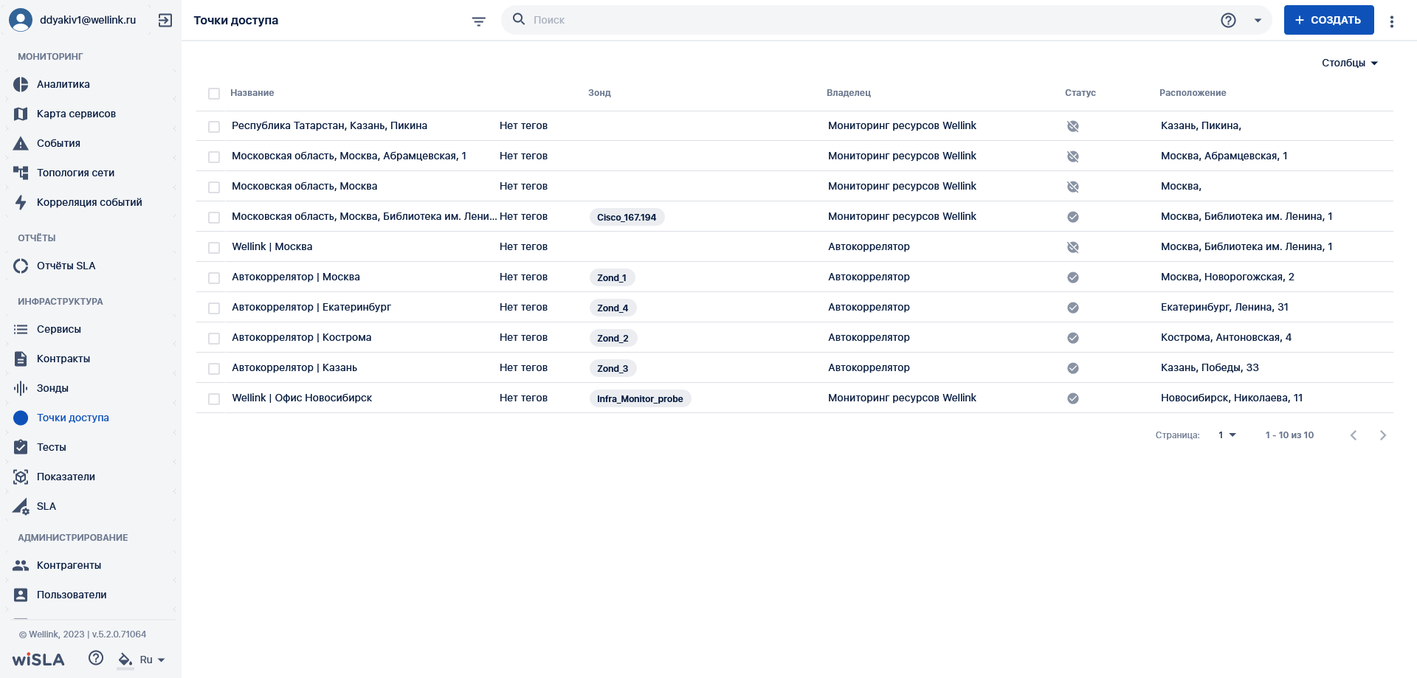Toggle the select-all checkbox in header
This screenshot has width=1417, height=678.
[214, 94]
